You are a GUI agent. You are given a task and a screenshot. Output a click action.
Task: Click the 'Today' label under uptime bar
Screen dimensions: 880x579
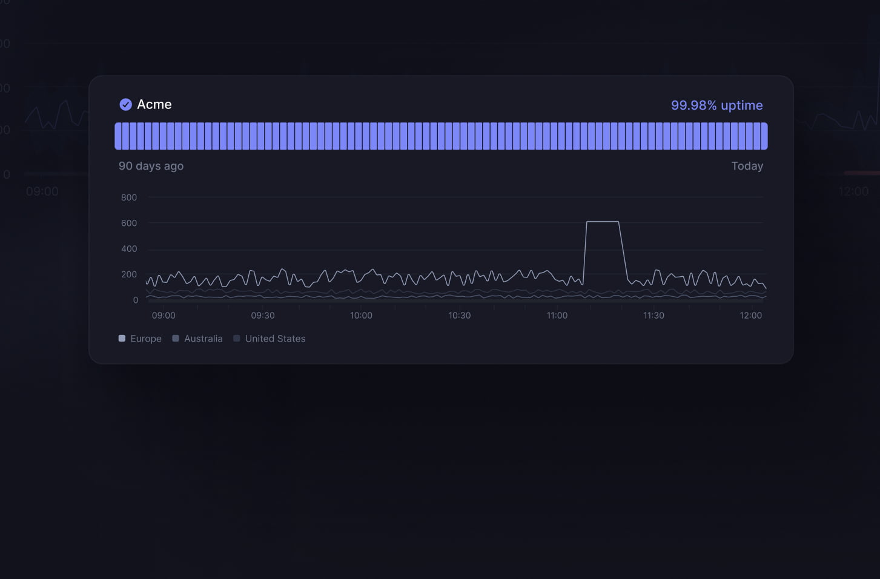pyautogui.click(x=747, y=166)
